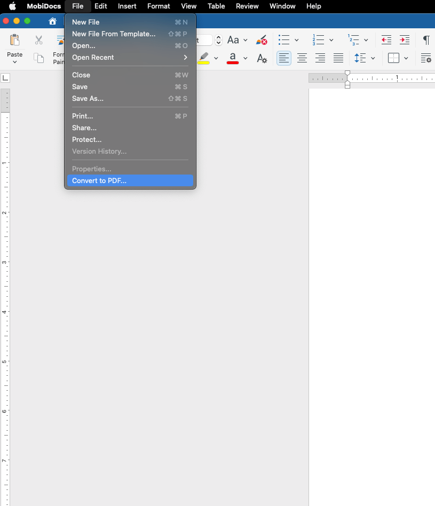This screenshot has height=506, width=435.
Task: Toggle right text alignment
Action: point(320,58)
